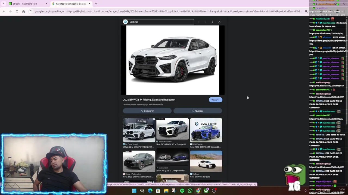This screenshot has height=195, width=348.
Task: Open Windows Start menu
Action: (x=134, y=191)
